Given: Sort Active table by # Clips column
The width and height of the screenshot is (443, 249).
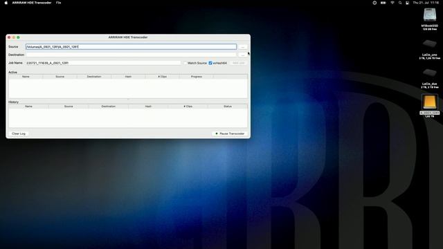Looking at the screenshot, I should click(x=163, y=77).
